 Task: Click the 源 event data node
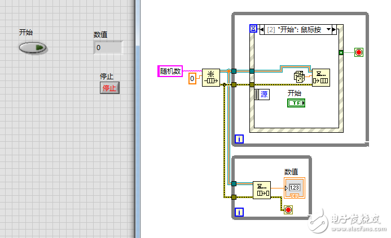(x=263, y=94)
